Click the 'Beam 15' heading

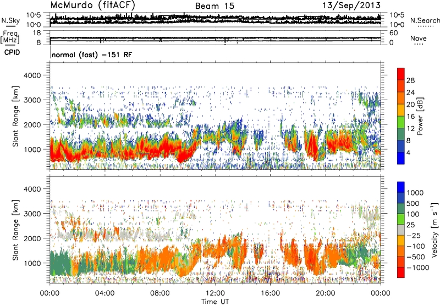click(215, 6)
